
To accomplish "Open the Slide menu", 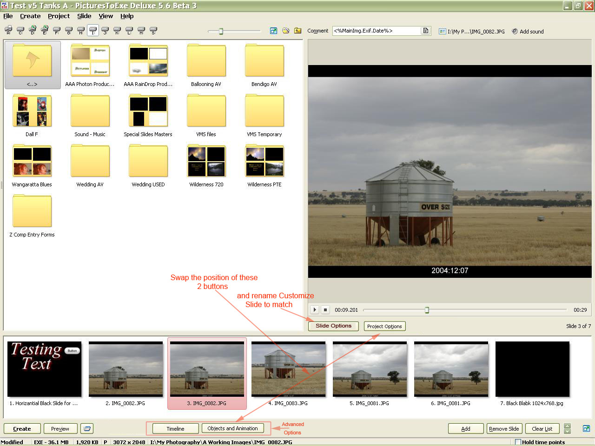I will [x=84, y=16].
